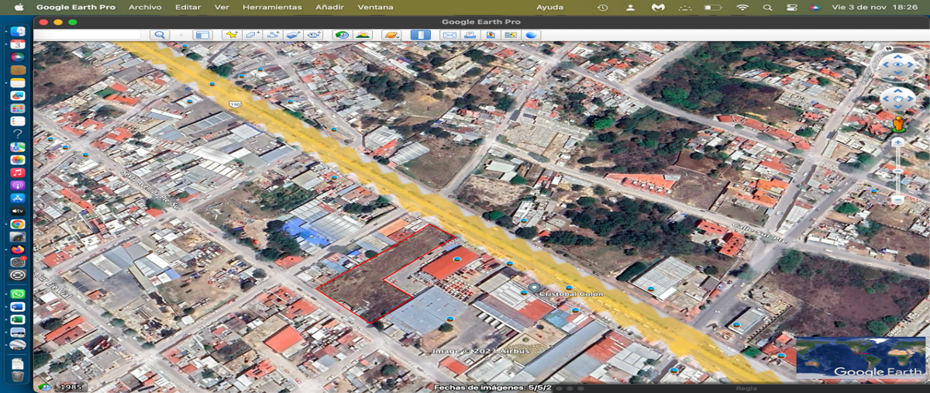Image resolution: width=930 pixels, height=393 pixels.
Task: Open the Añadir menu
Action: [329, 7]
